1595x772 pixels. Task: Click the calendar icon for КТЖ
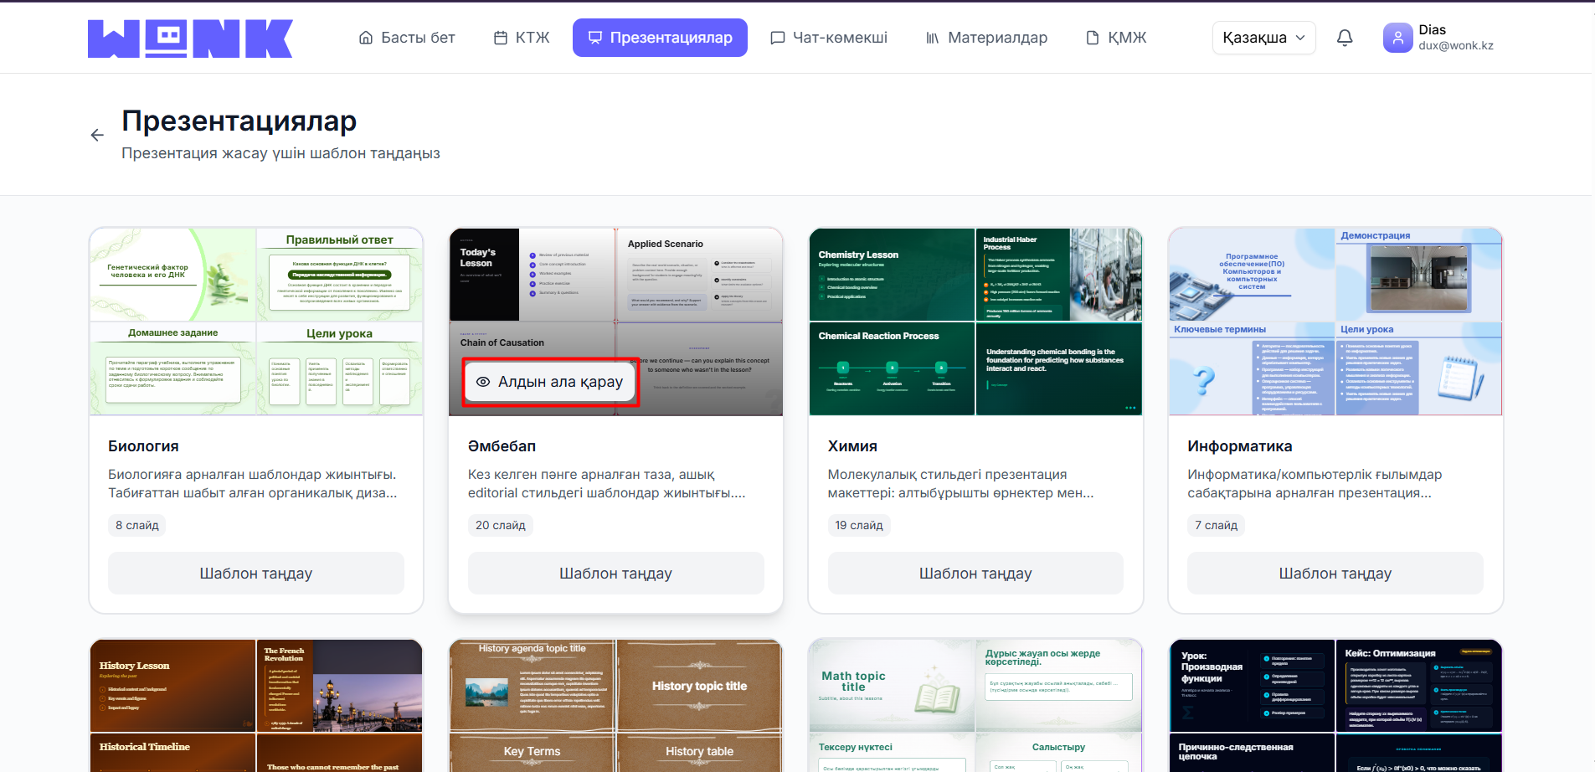coord(501,38)
